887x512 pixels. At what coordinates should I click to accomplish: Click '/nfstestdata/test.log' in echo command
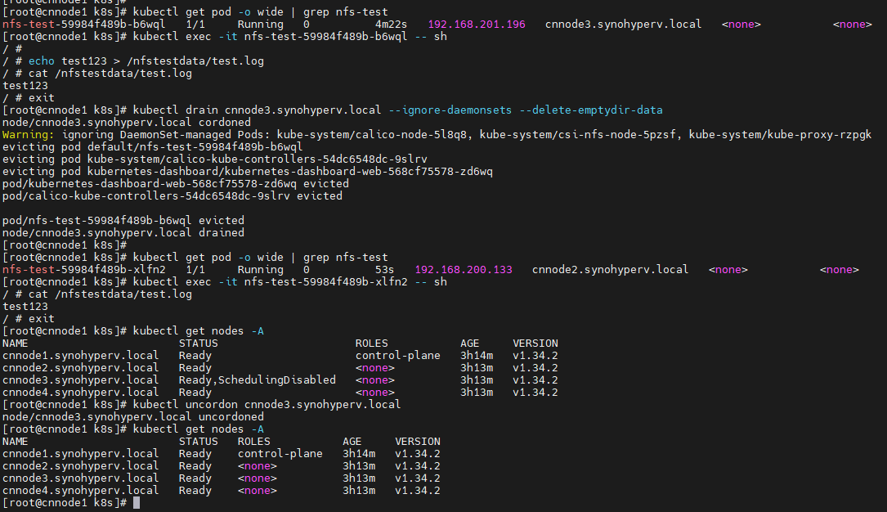point(195,61)
